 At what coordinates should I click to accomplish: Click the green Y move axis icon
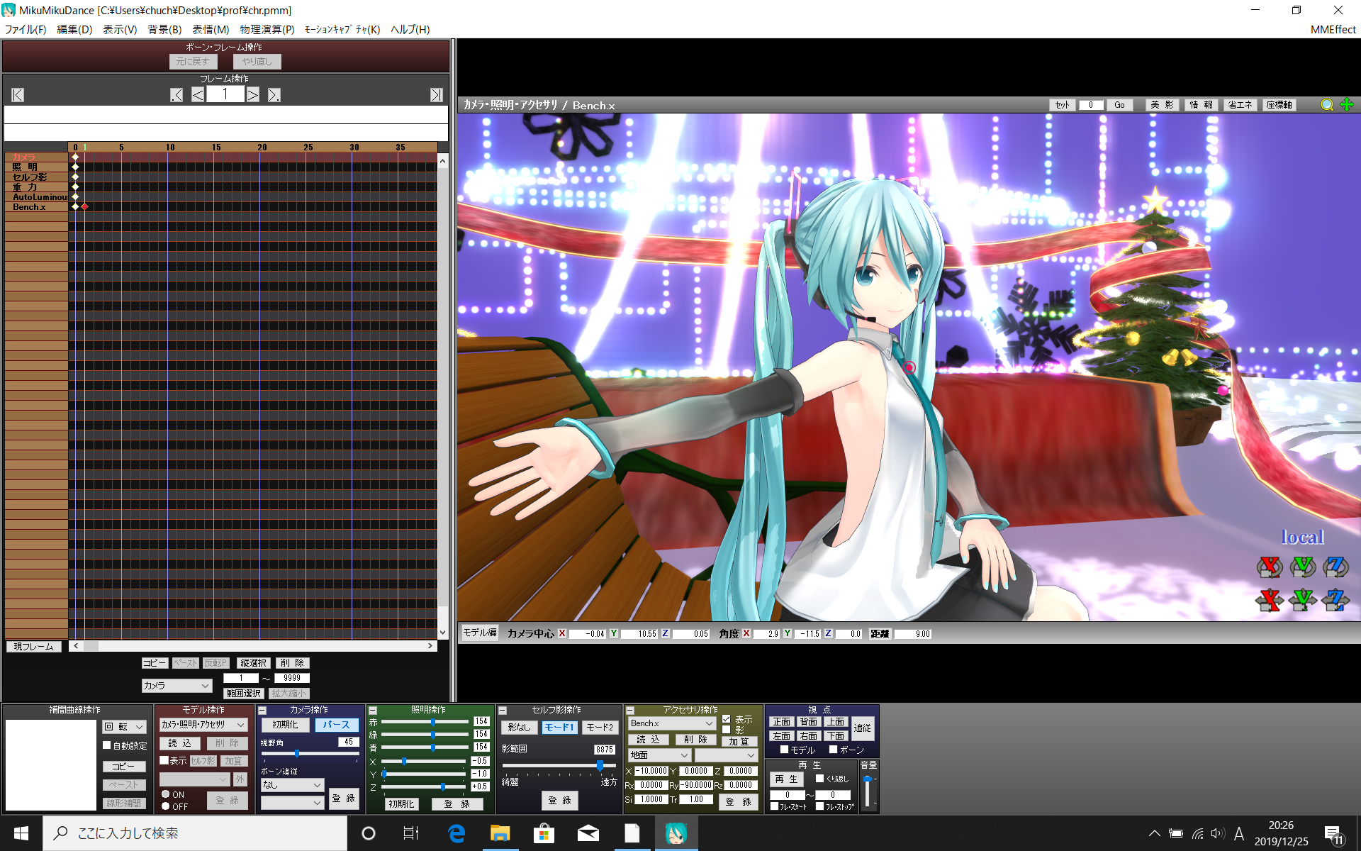point(1303,600)
